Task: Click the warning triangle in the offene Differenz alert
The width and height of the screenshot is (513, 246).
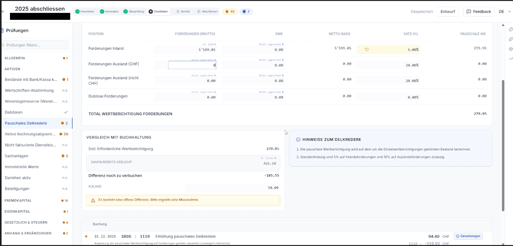Action: [93, 200]
